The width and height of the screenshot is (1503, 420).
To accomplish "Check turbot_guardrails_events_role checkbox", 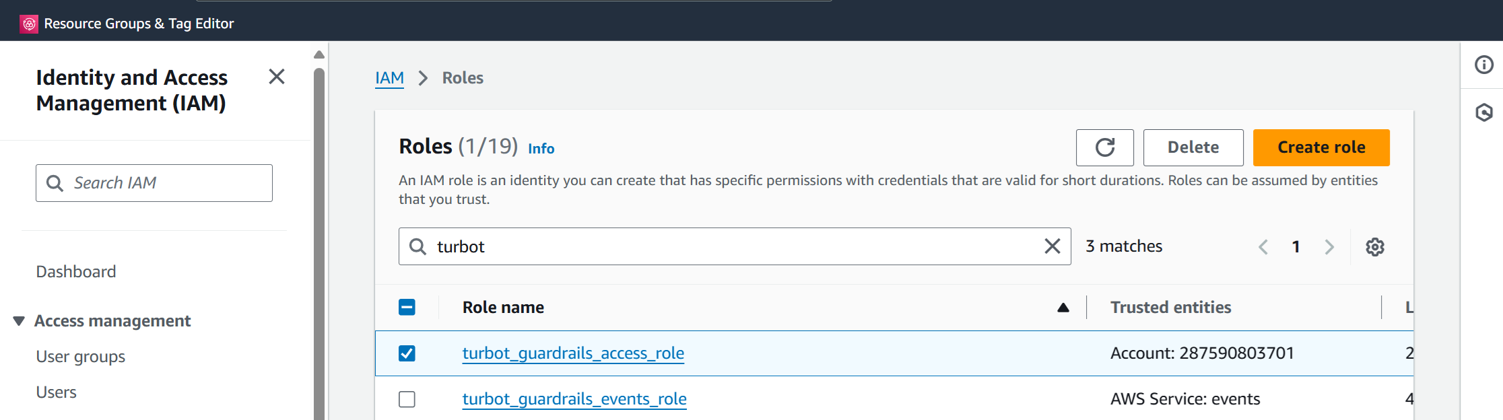I will [x=407, y=399].
